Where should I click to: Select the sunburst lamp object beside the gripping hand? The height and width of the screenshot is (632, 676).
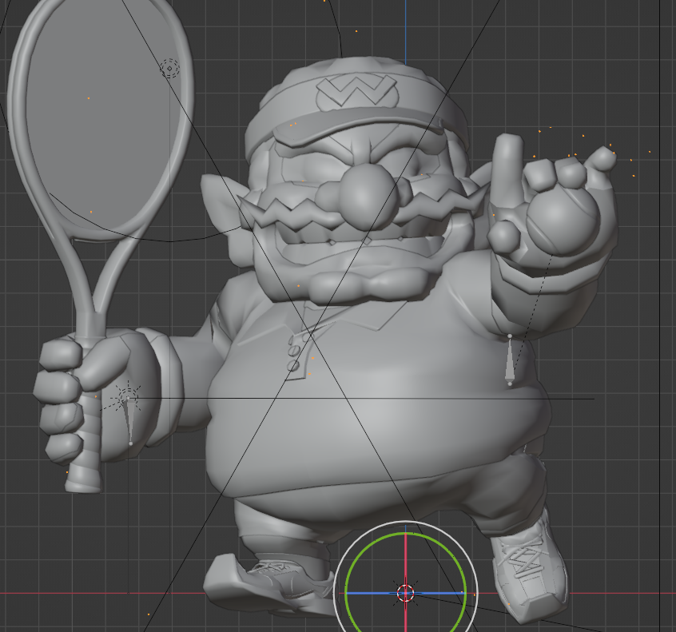tap(127, 397)
